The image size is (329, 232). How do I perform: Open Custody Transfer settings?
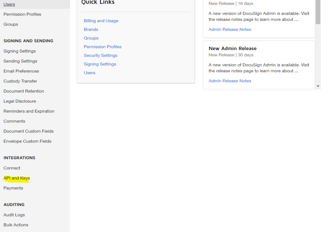[x=20, y=81]
